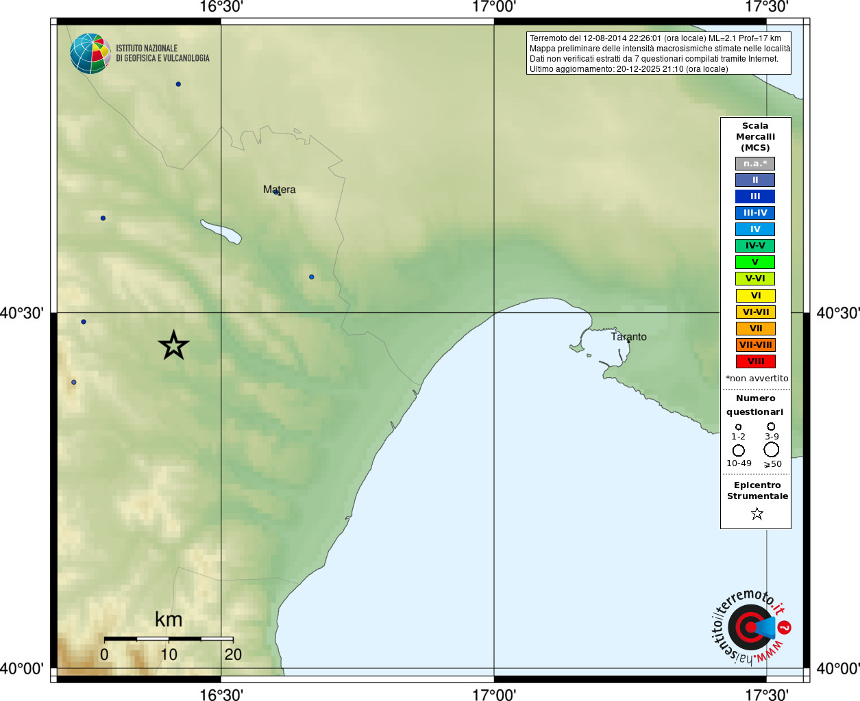Click the 3-9 questionnaires circle symbol
The height and width of the screenshot is (701, 860).
tap(771, 426)
